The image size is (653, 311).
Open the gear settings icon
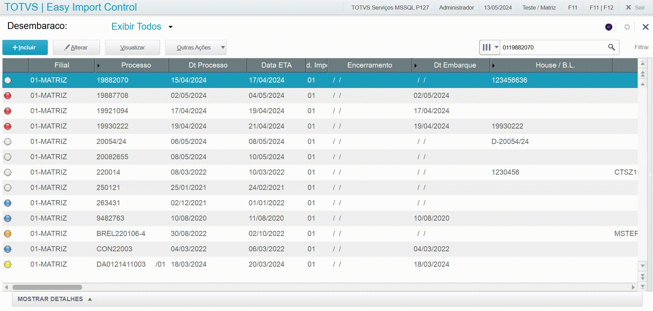pos(627,27)
